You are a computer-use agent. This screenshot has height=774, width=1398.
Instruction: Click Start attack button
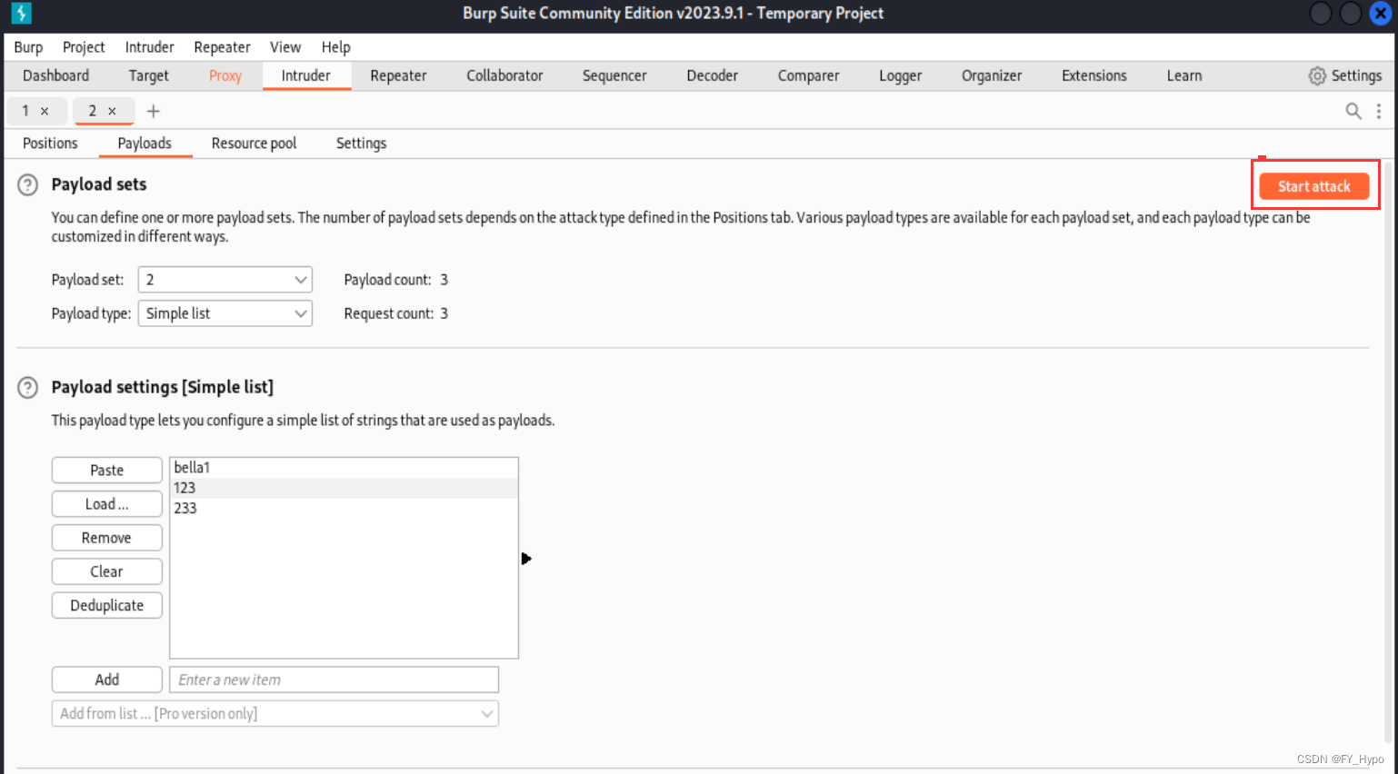point(1313,186)
